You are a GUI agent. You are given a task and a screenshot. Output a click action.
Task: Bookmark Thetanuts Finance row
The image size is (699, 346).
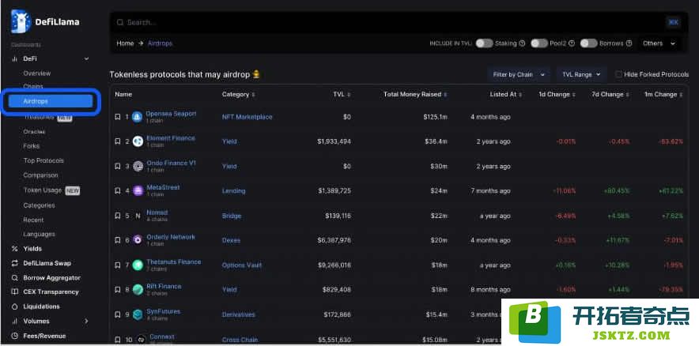coord(118,265)
